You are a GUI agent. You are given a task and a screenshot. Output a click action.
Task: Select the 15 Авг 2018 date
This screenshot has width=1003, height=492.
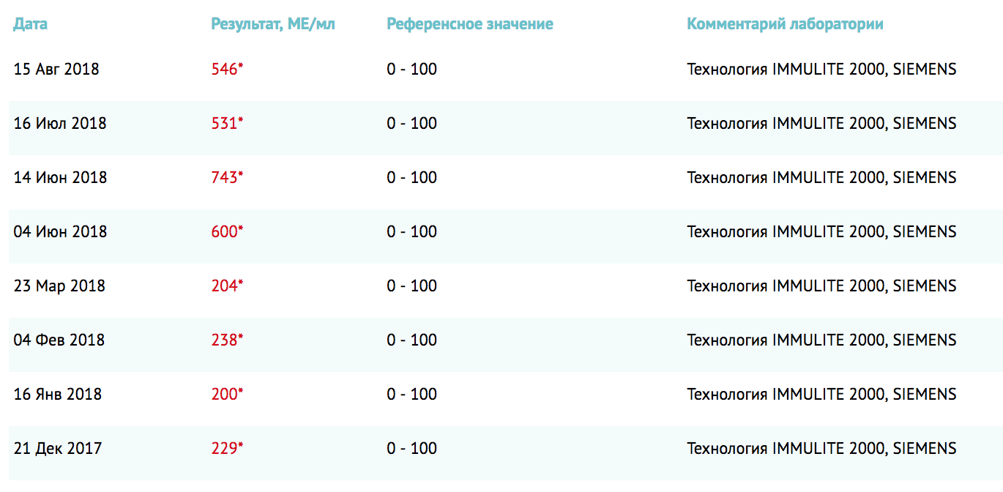click(56, 70)
